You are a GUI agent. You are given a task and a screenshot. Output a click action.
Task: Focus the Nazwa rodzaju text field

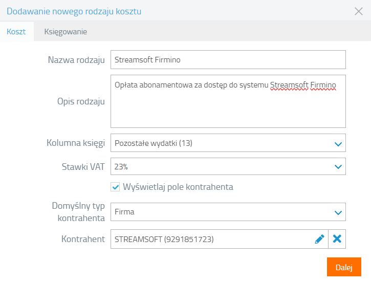coord(228,60)
